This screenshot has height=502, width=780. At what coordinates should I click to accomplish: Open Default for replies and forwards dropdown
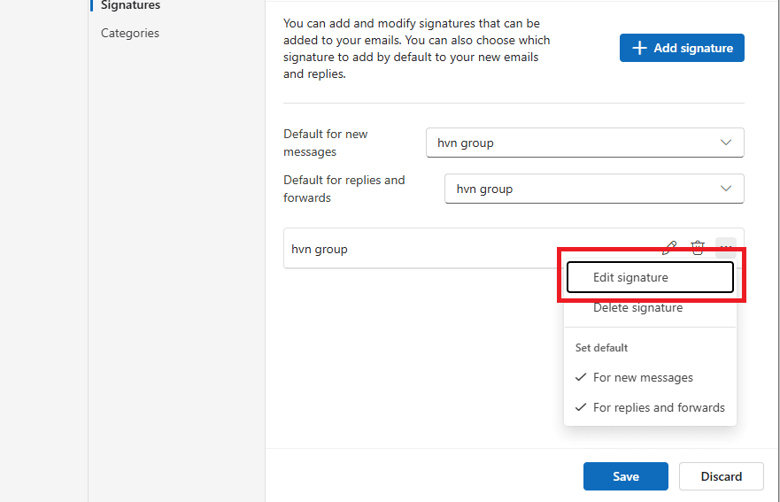pos(594,189)
